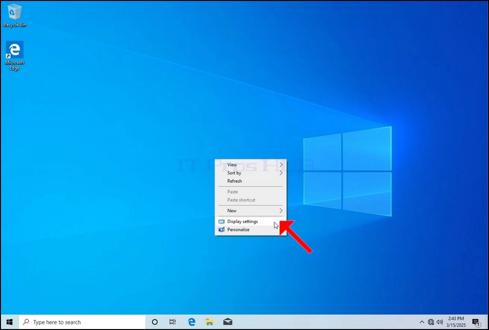Open Task View from the taskbar

(172, 322)
